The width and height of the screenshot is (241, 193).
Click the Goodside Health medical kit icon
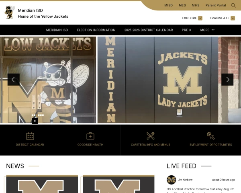tap(90, 136)
